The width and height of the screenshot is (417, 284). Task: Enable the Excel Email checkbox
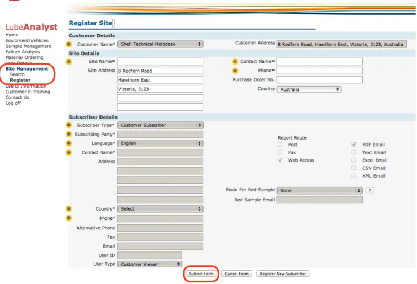353,160
